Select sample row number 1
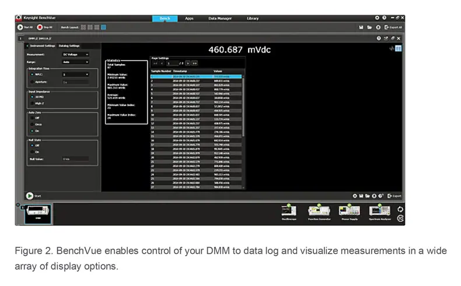The width and height of the screenshot is (461, 286). [196, 76]
